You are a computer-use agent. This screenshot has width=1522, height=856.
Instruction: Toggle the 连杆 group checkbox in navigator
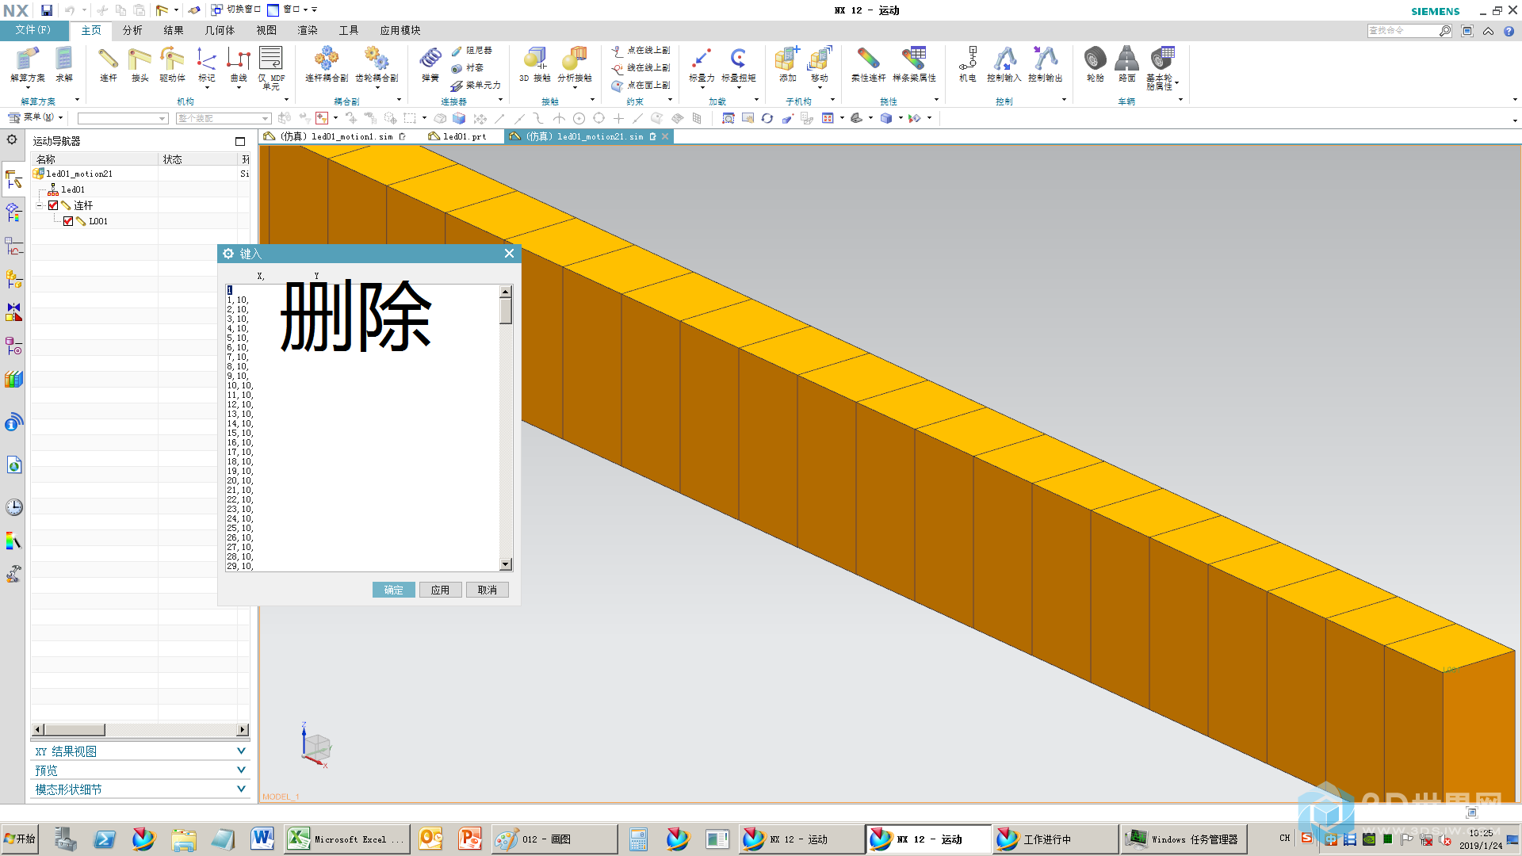[53, 205]
